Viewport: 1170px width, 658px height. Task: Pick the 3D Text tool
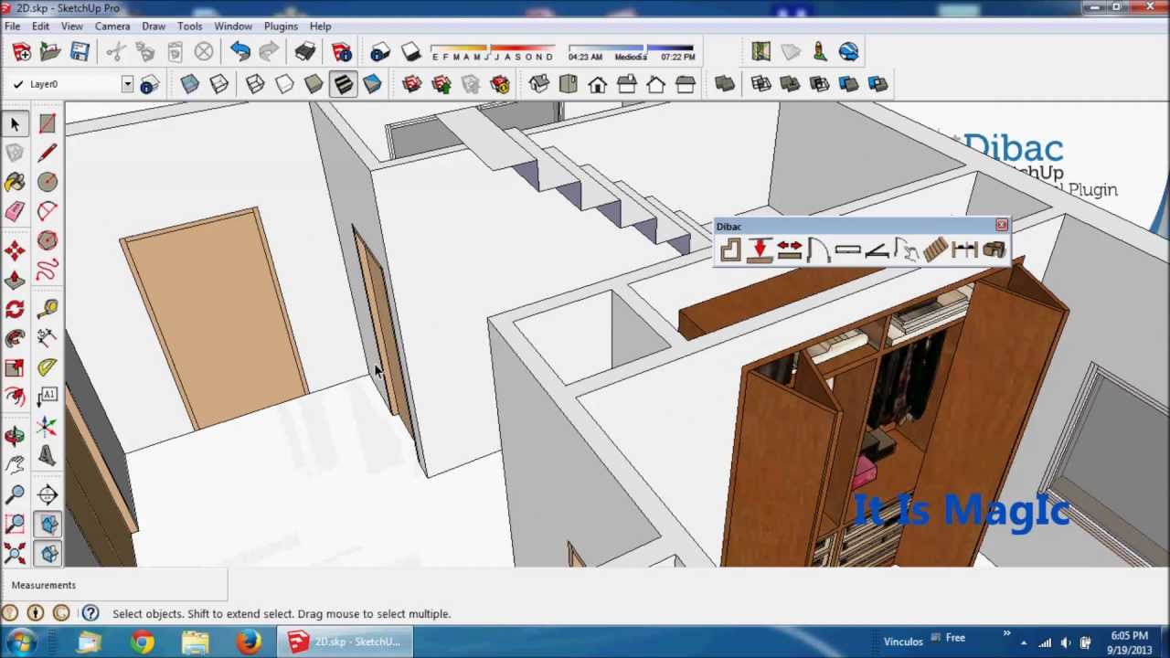(48, 455)
